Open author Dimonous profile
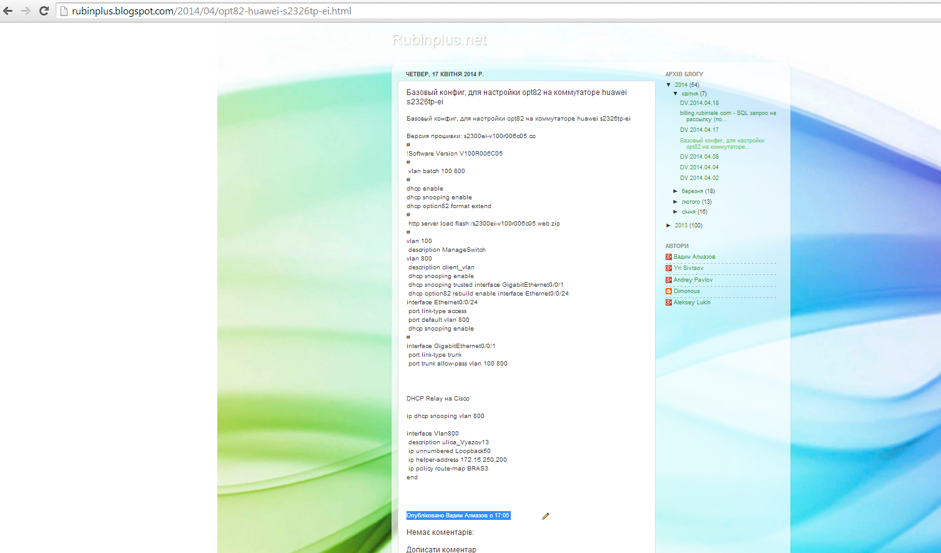The width and height of the screenshot is (941, 553). 687,291
